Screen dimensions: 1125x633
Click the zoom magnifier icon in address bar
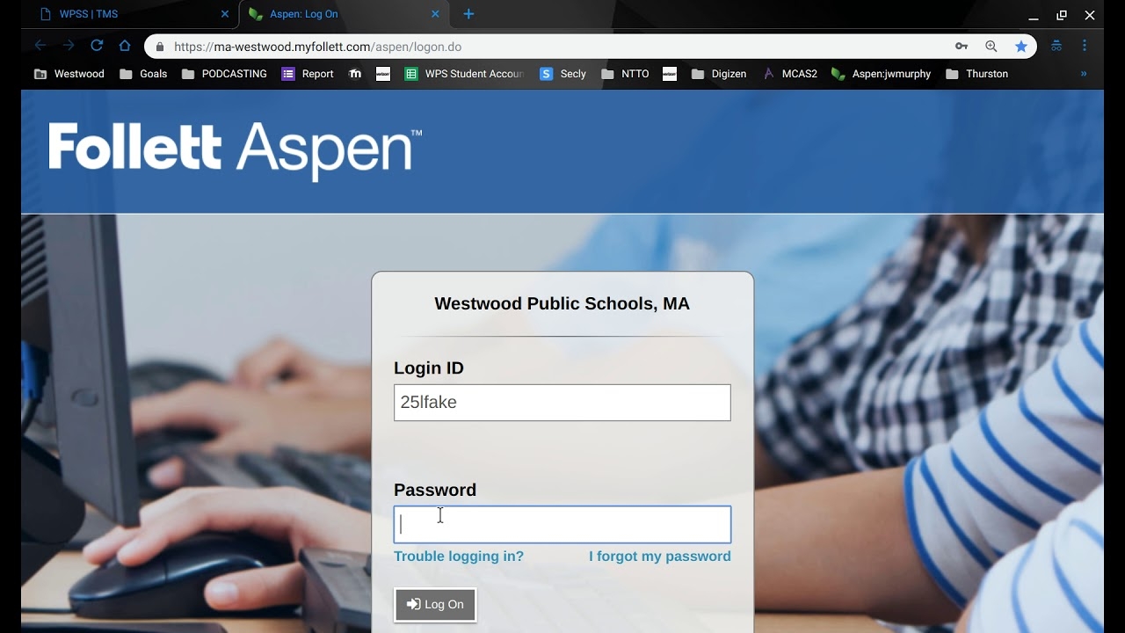(x=991, y=47)
